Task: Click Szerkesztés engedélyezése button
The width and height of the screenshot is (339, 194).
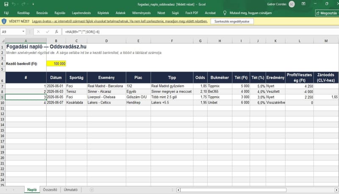Action: tap(232, 21)
